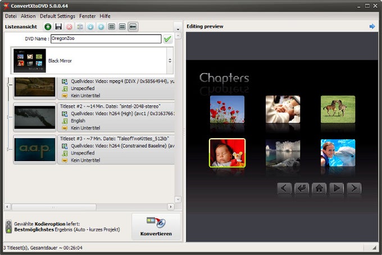The width and height of the screenshot is (382, 255).
Task: Click the video icon of Titleset #3
Action: pos(65,146)
